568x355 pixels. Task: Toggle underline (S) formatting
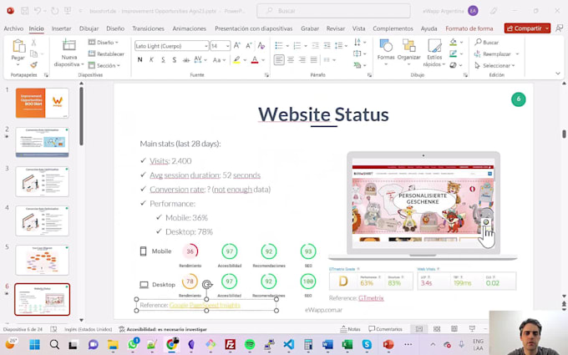pyautogui.click(x=163, y=60)
